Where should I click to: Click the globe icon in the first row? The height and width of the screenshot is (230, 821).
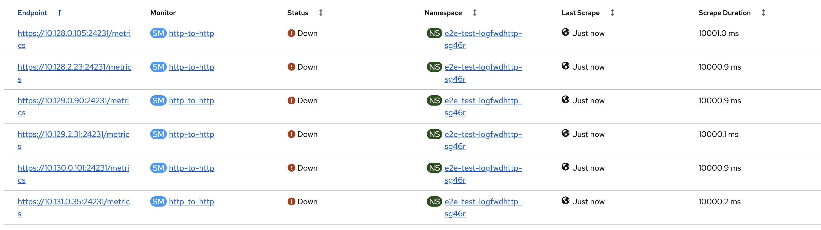tap(565, 32)
